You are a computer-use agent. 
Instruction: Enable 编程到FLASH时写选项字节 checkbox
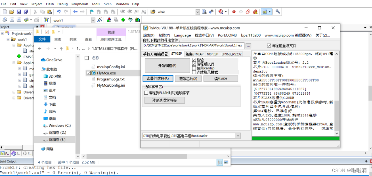pos(146,93)
